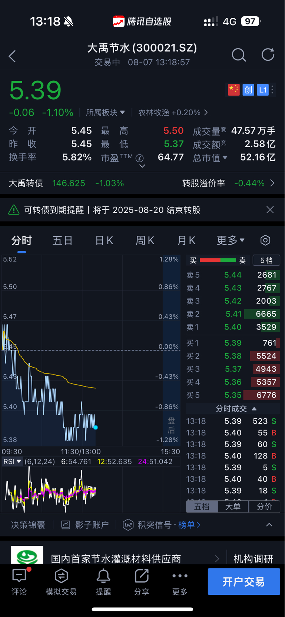Select 买3 bid row at 5.37
Viewport: 285px width, 617px height.
pyautogui.click(x=233, y=369)
